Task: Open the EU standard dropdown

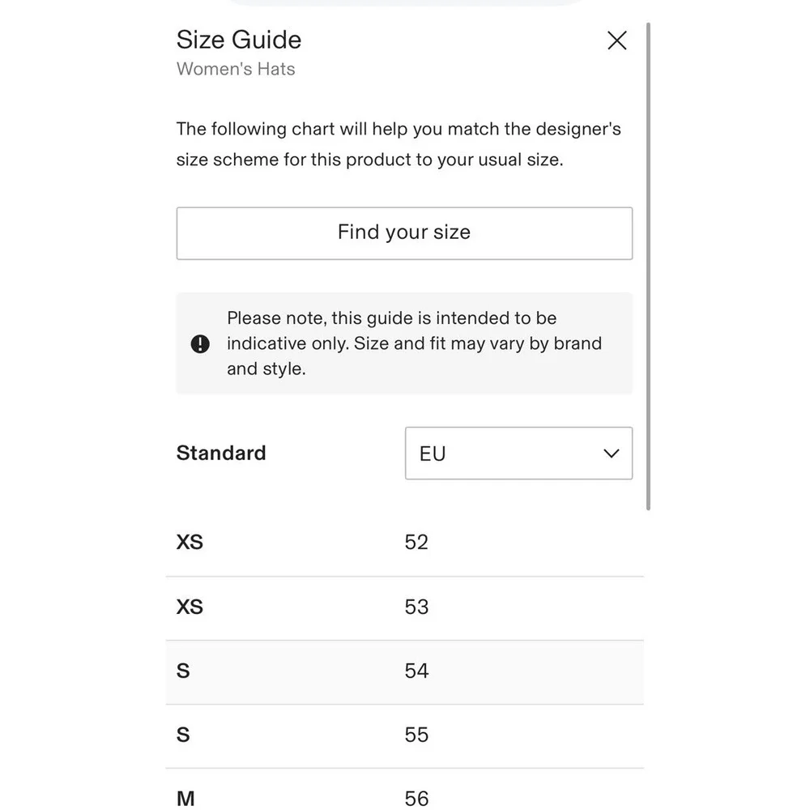Action: tap(518, 453)
